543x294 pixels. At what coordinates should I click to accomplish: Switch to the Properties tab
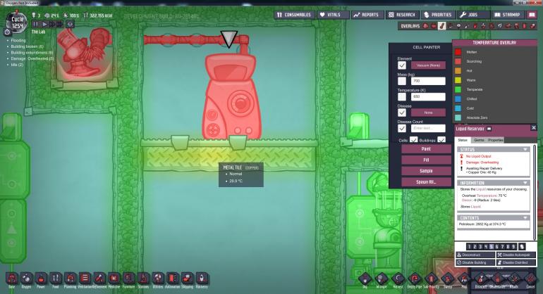pyautogui.click(x=495, y=140)
